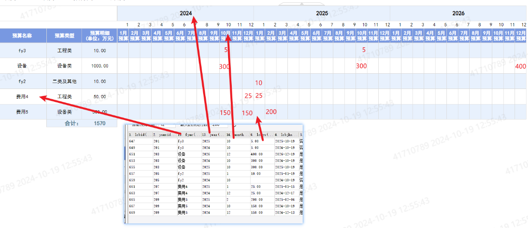Click the red 200 value in 费用5 row
Viewport: 528px width, 228px height.
[x=271, y=112]
